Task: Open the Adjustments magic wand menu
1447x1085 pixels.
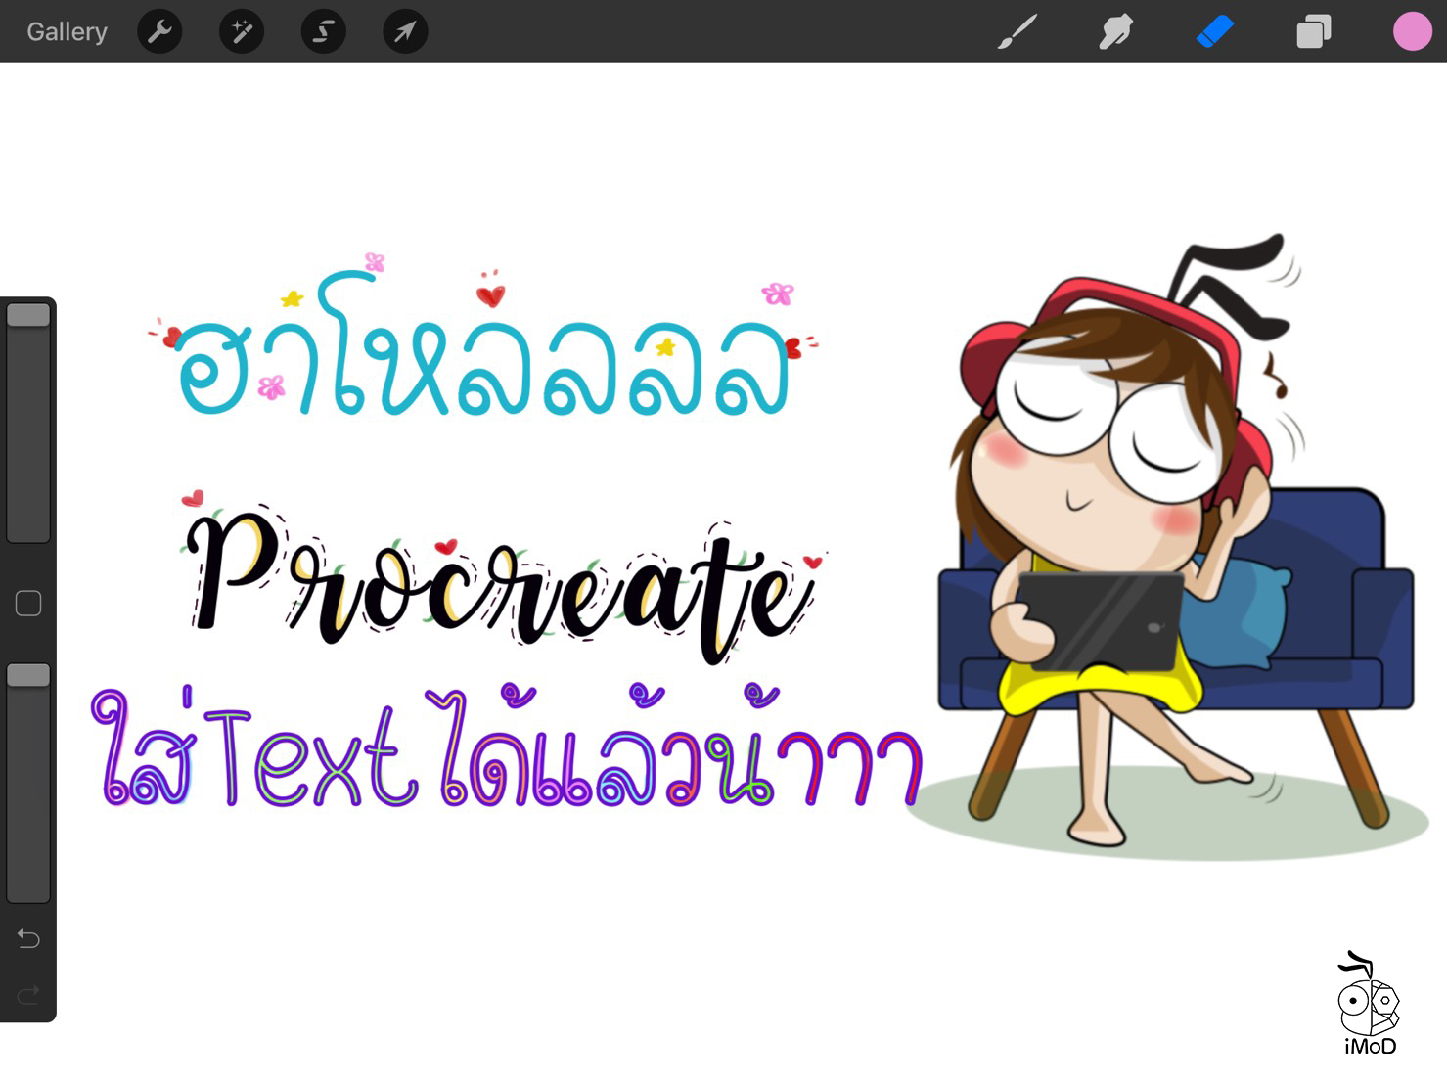Action: [242, 31]
